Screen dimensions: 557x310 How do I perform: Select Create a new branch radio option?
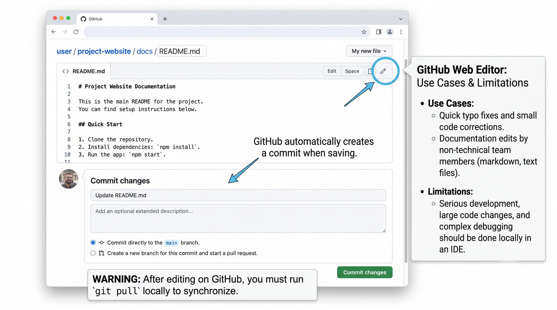pos(93,253)
